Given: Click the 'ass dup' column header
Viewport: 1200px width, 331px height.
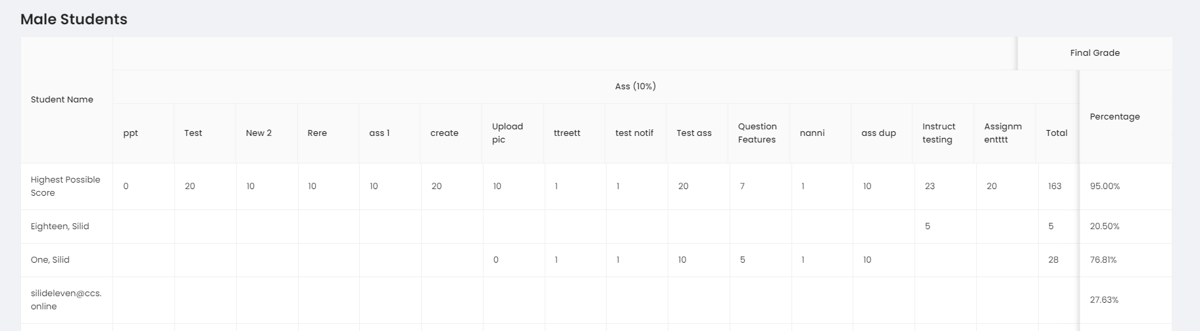Looking at the screenshot, I should (878, 133).
